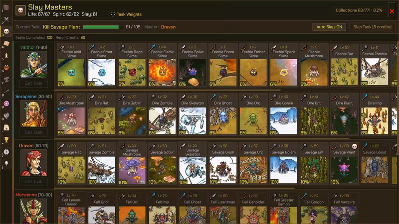Click Get Task under Valthor
The image size is (399, 224).
[x=33, y=83]
